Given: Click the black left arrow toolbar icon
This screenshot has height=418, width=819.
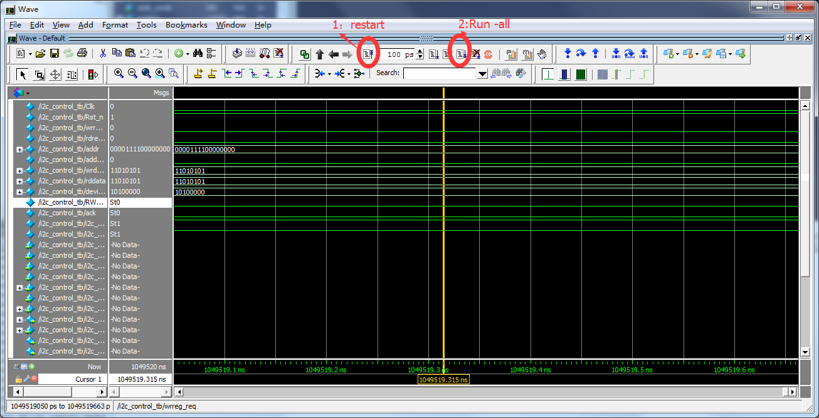Looking at the screenshot, I should [x=334, y=54].
